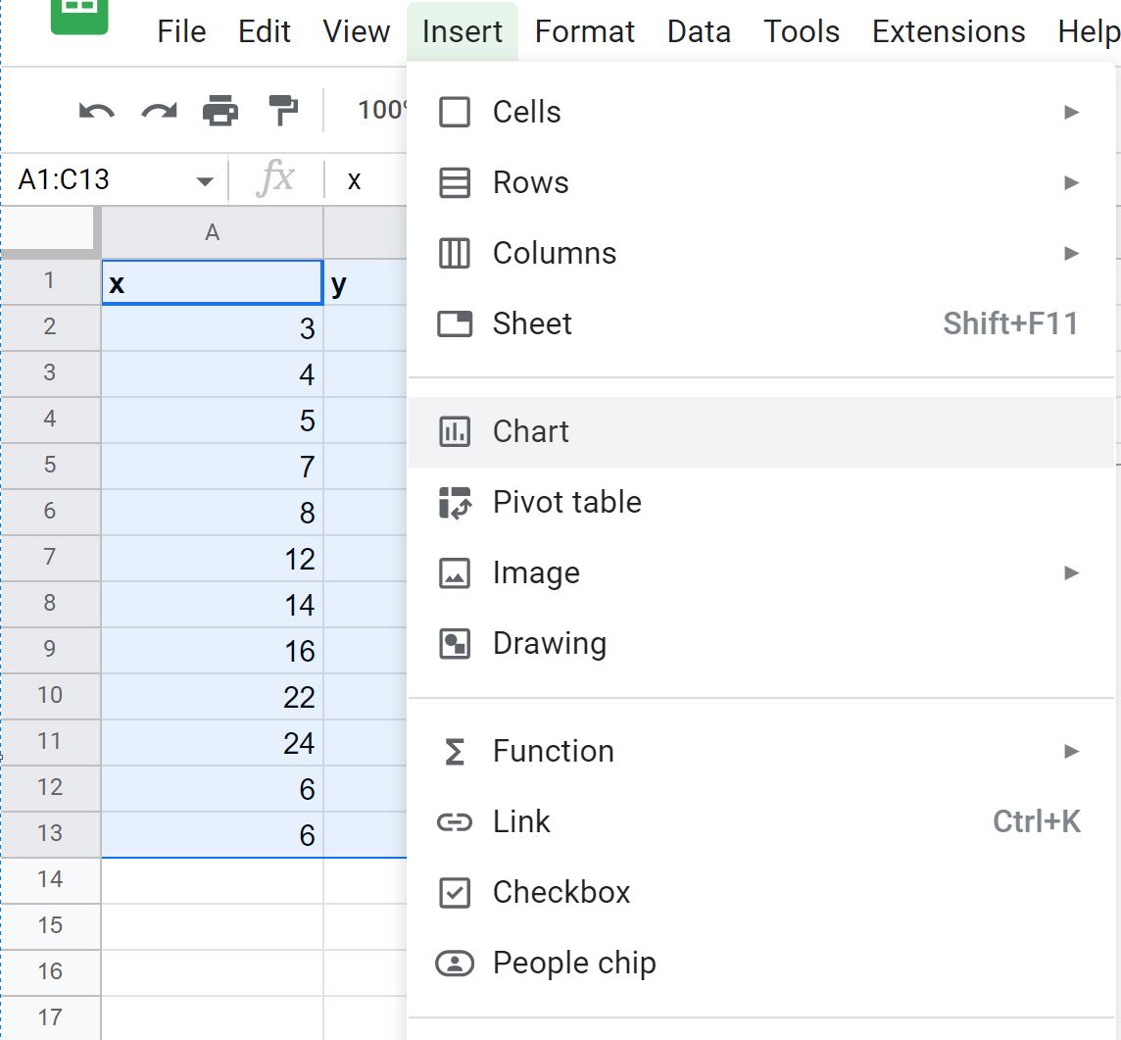This screenshot has height=1040, width=1121.
Task: Select row 14 header
Action: click(50, 879)
